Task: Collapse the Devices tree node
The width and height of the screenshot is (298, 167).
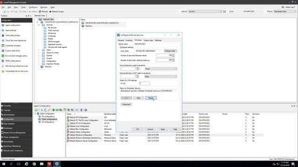Action: tap(39, 25)
